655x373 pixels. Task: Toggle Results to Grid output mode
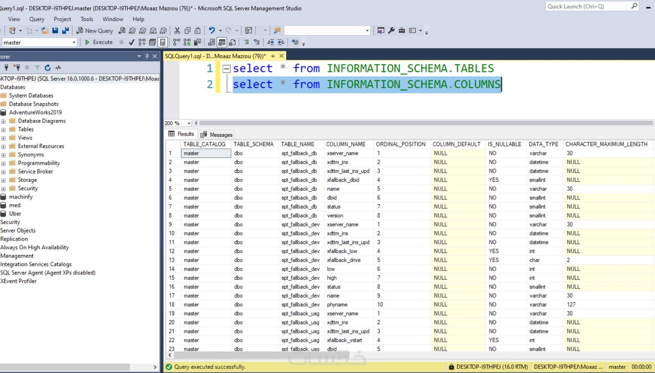222,42
